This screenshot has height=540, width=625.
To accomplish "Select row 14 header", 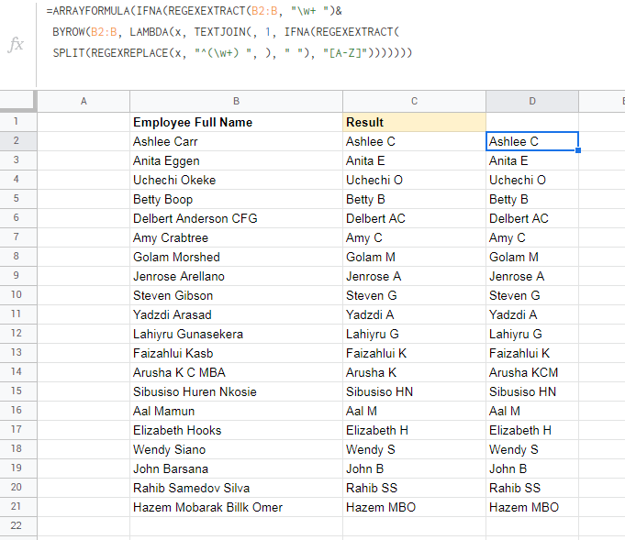I will (x=18, y=372).
